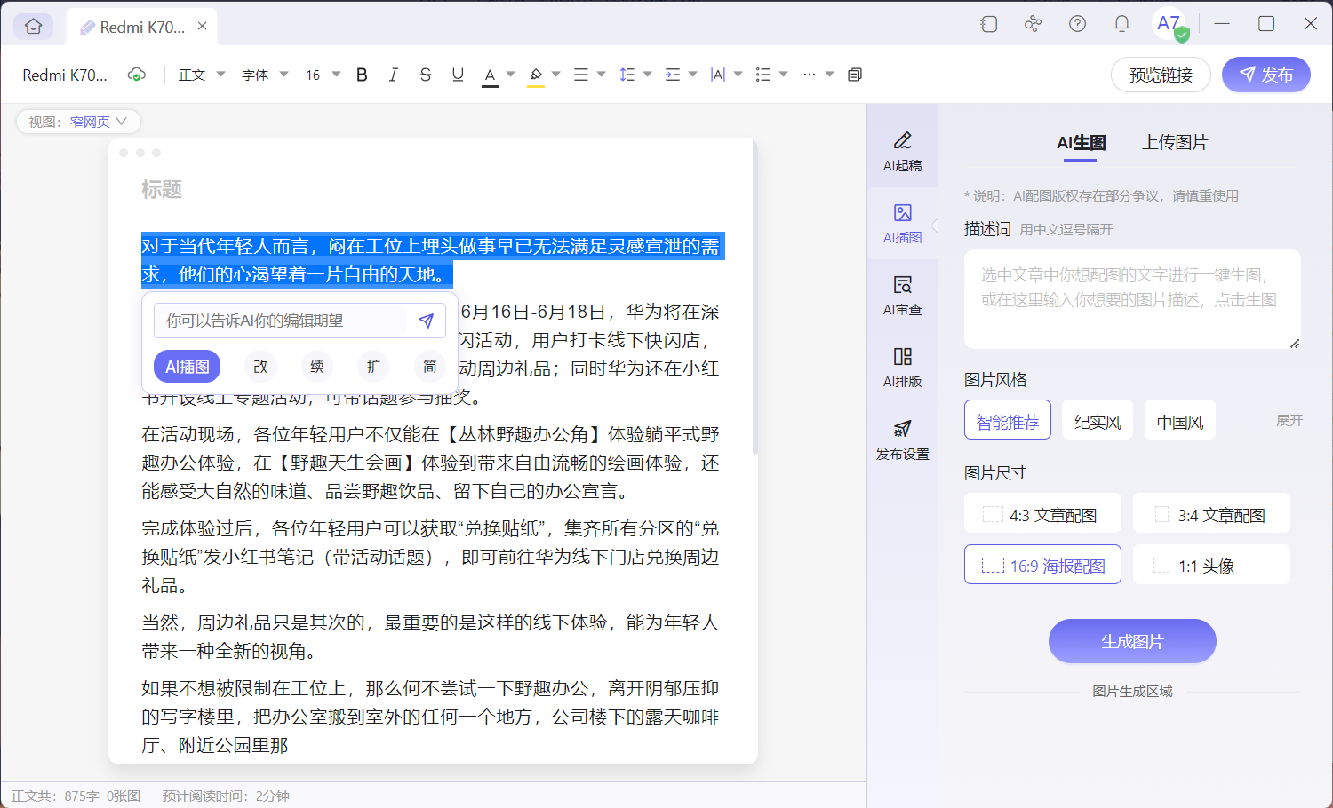Click the 生成图片 generate button

coord(1132,641)
